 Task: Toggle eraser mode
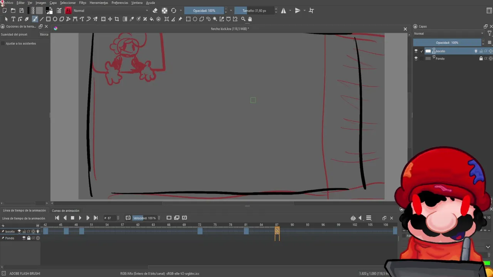pyautogui.click(x=155, y=10)
